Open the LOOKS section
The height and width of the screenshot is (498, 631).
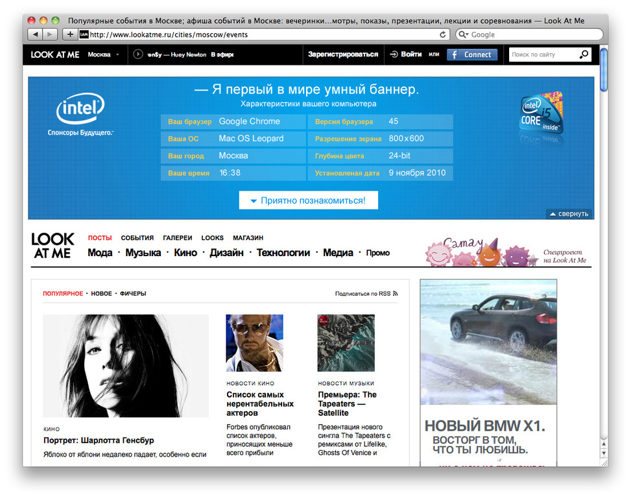213,238
